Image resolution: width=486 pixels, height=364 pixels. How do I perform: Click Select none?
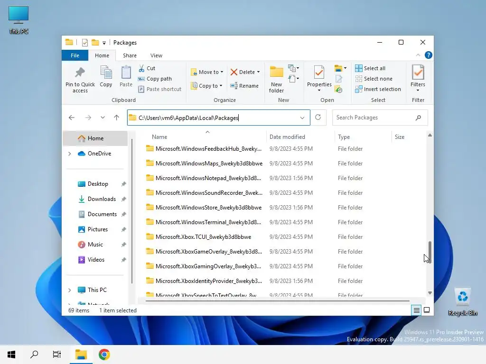(x=374, y=79)
